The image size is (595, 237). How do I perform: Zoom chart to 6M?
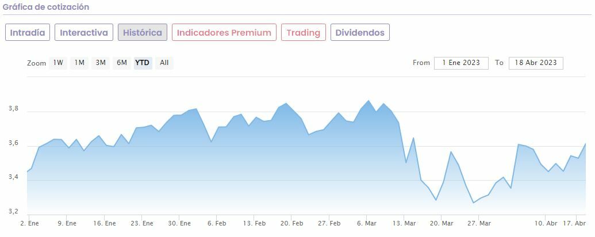(122, 63)
